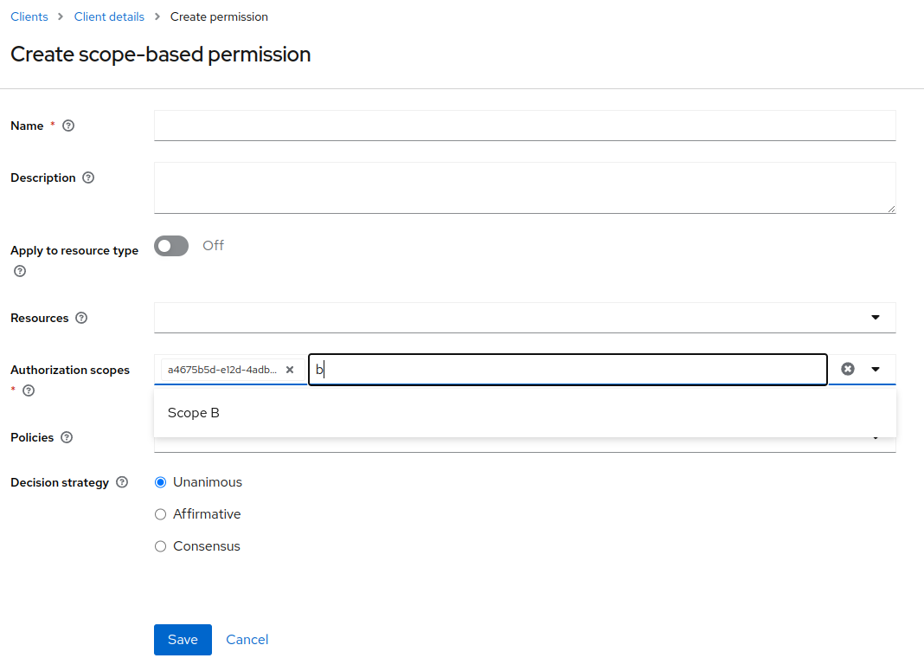Click the Policies help icon
Image resolution: width=924 pixels, height=671 pixels.
(x=67, y=437)
